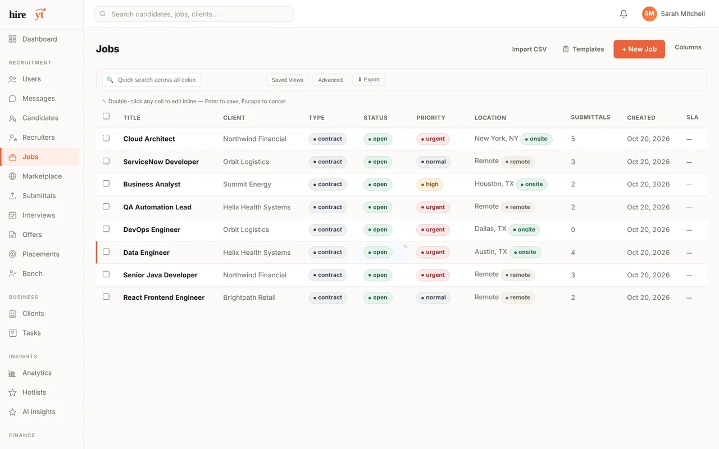Expand the Advanced filters panel
This screenshot has height=449, width=719.
[330, 80]
